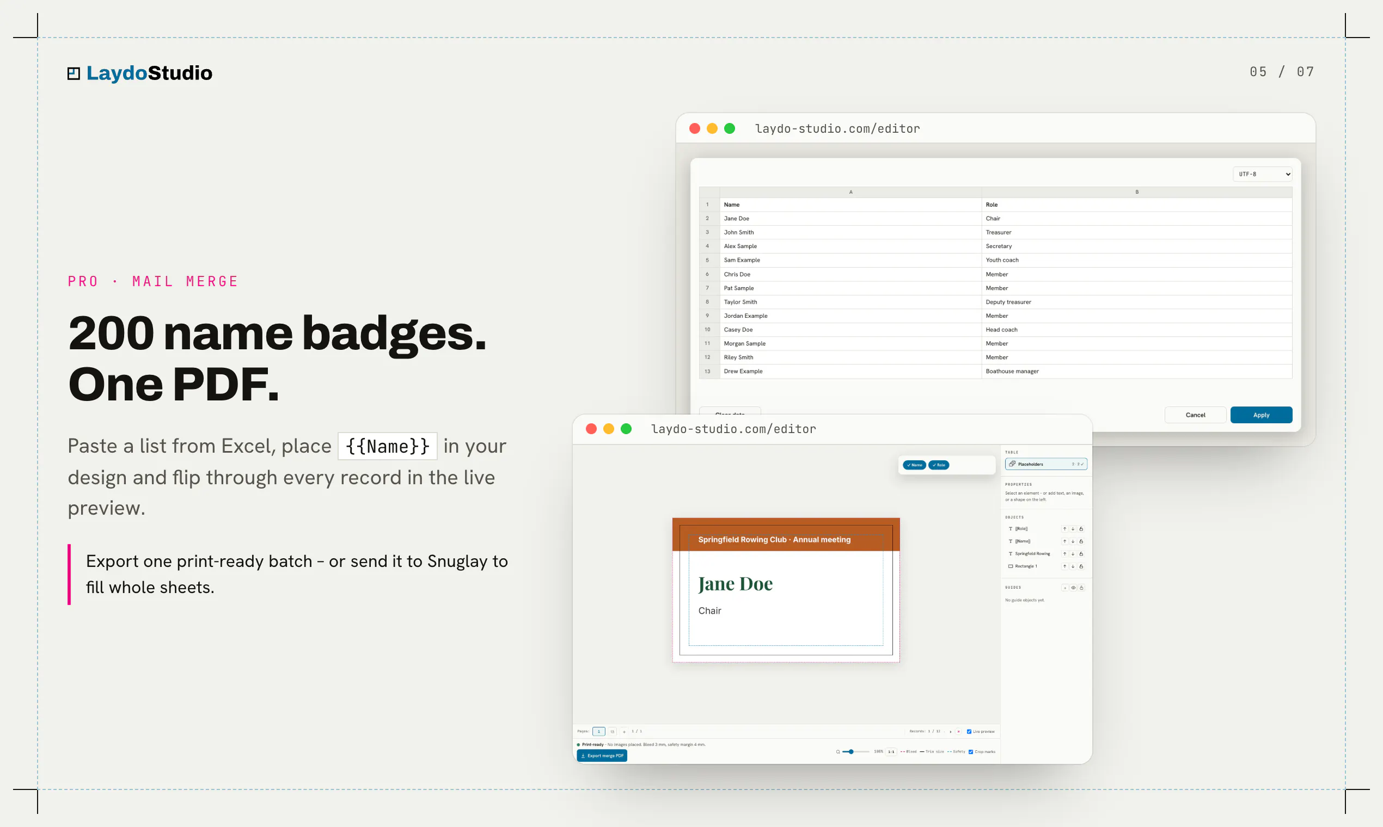Move the Springfield Rowing object down
1383x827 pixels.
[x=1073, y=554]
